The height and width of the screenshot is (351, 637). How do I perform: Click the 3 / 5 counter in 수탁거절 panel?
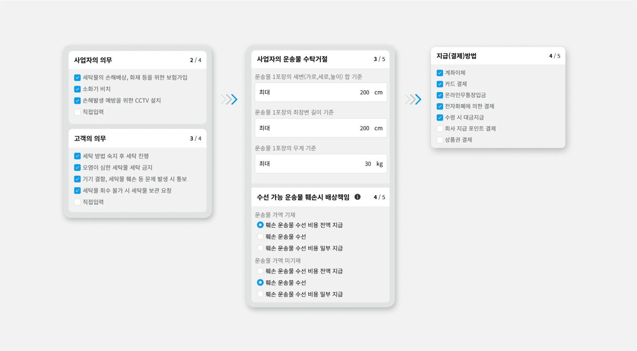point(379,59)
